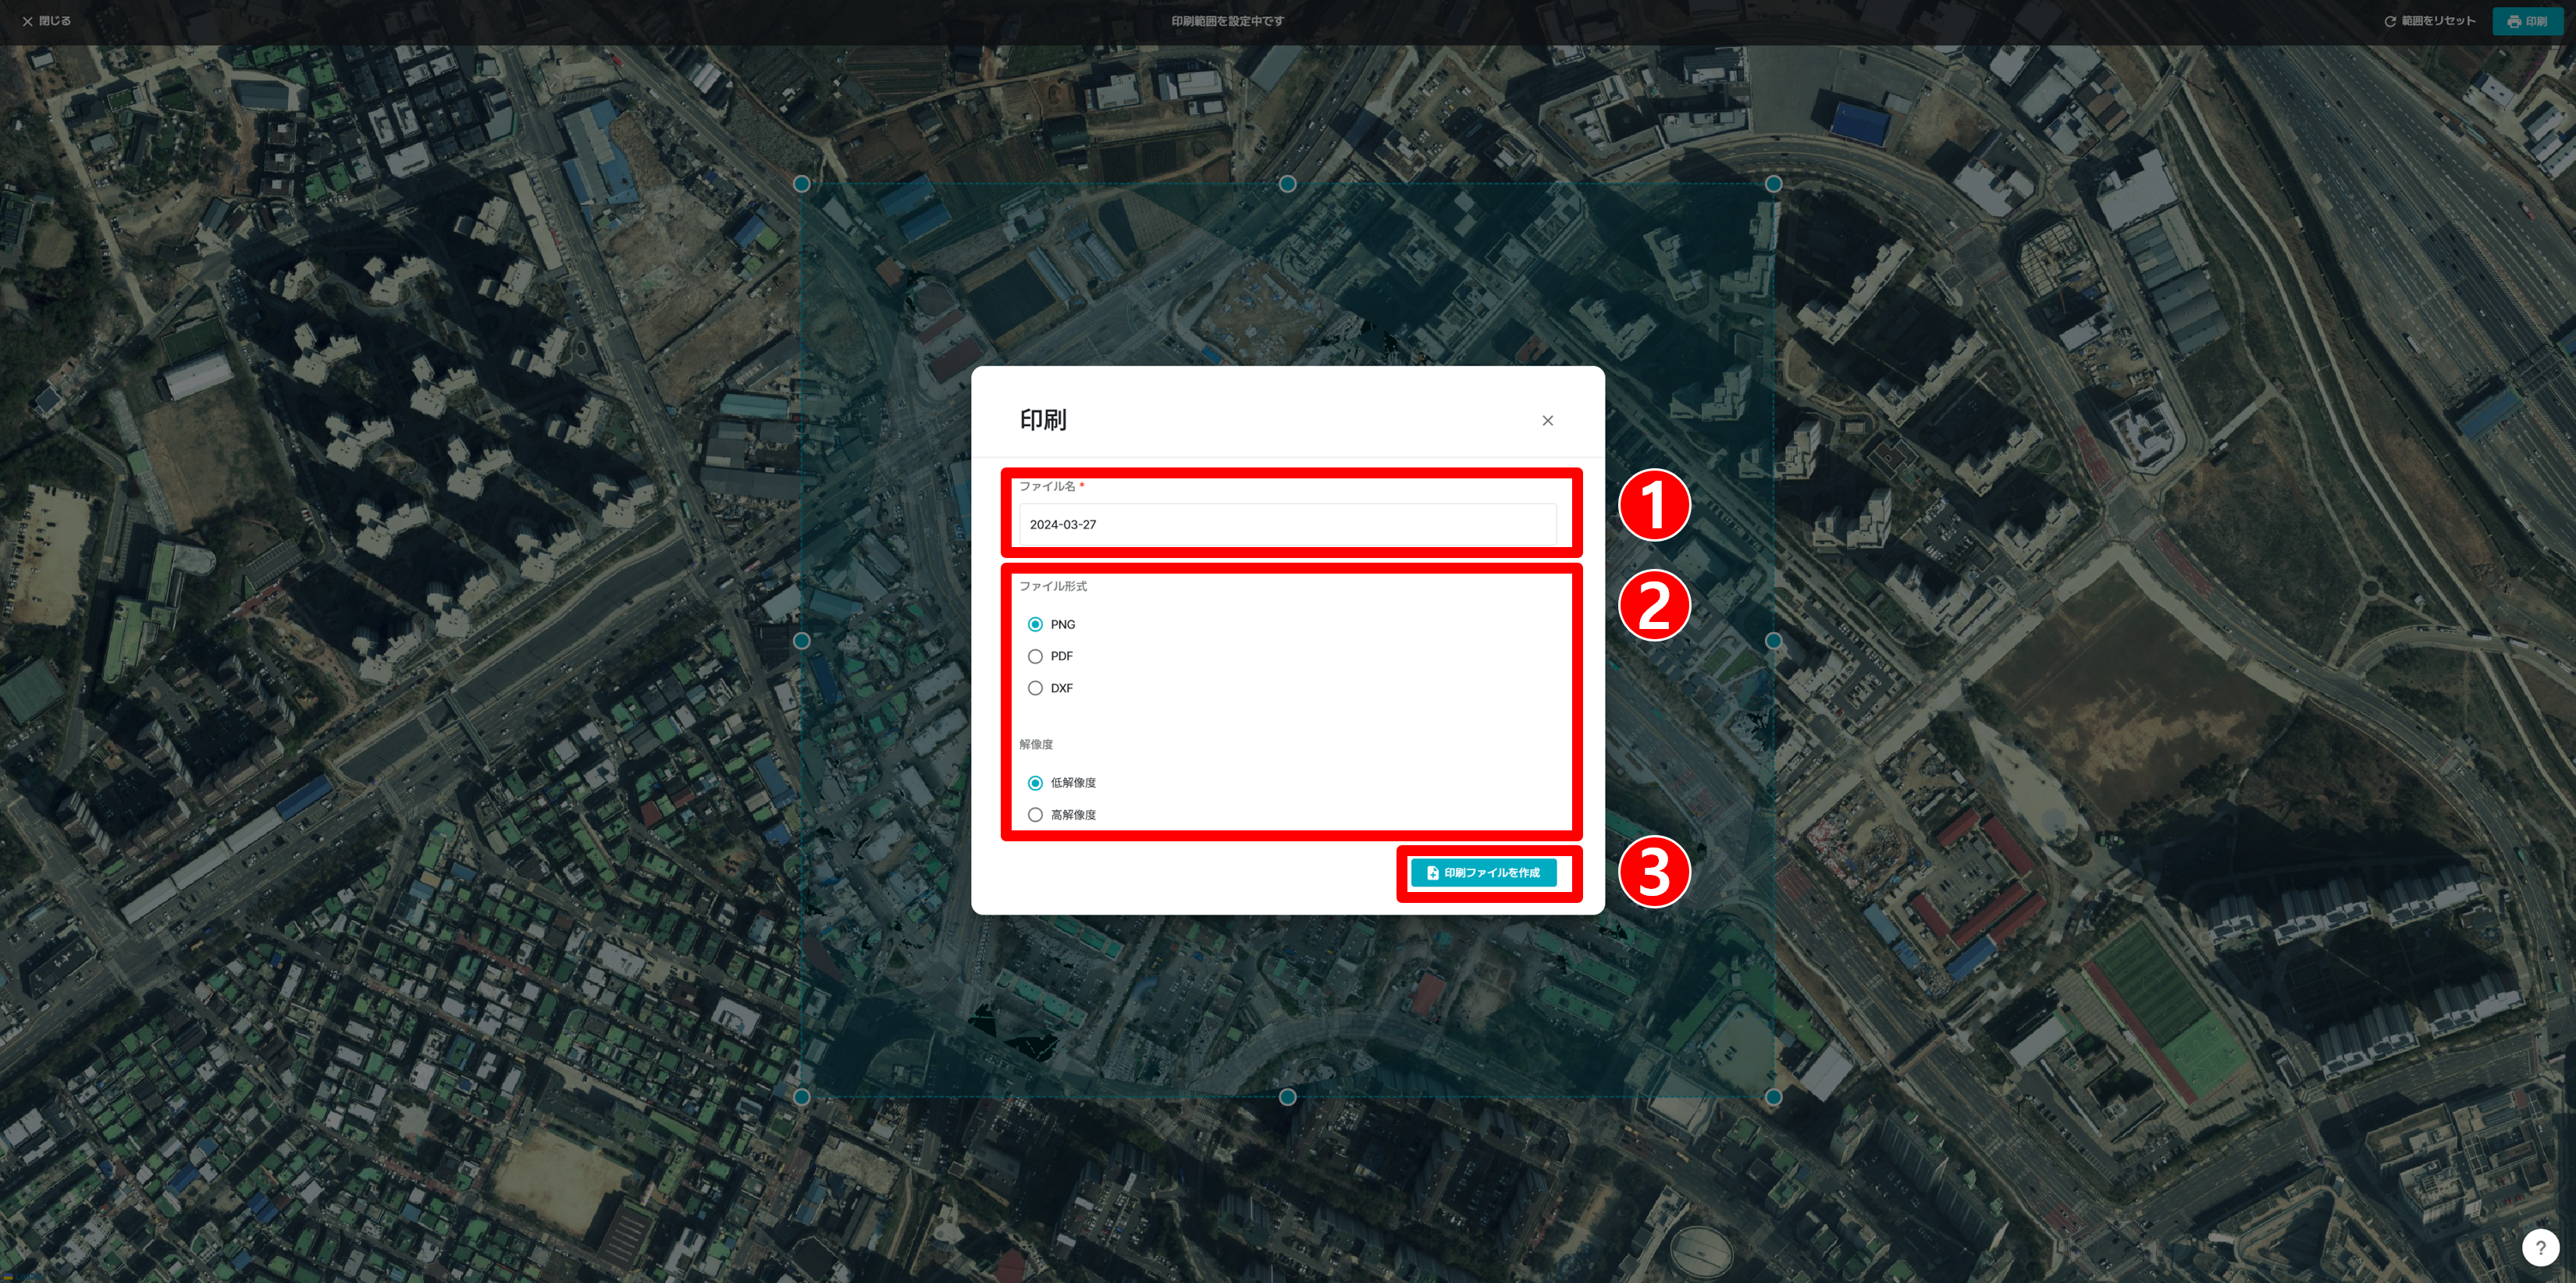The image size is (2576, 1283).
Task: Select the PDF file format option
Action: click(x=1035, y=656)
